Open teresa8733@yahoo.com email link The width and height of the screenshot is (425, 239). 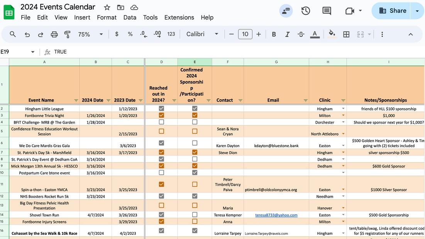point(276,215)
